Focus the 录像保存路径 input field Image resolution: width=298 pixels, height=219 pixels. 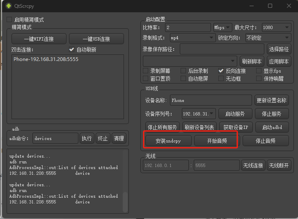click(222, 49)
